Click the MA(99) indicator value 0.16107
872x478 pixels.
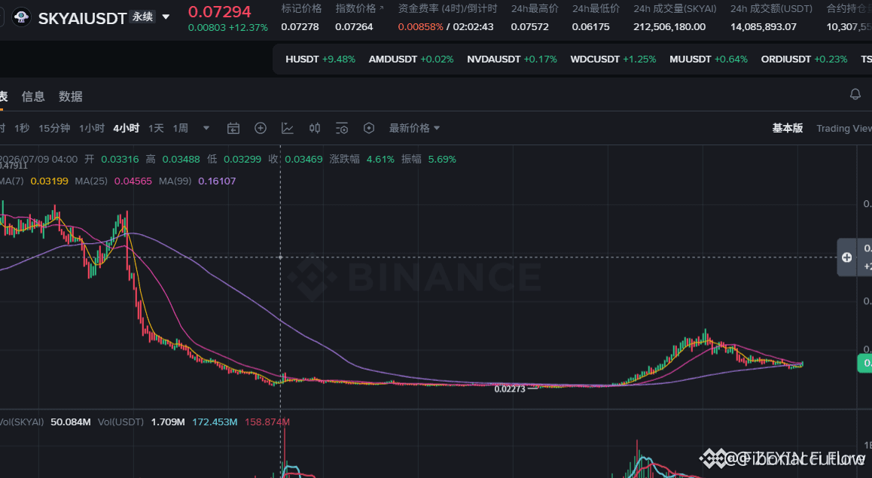[217, 181]
